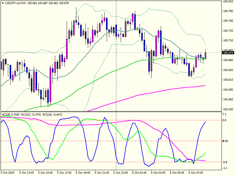Select the 5 Oct 13:45 time label
This screenshot has height=176, width=235.
tap(26, 172)
